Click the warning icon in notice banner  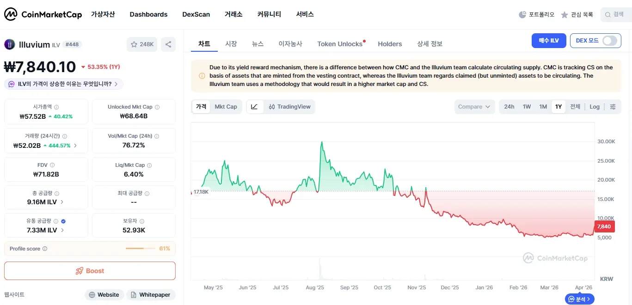(202, 76)
